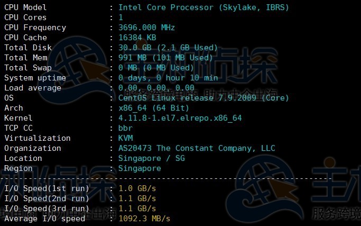Viewport: 361px width, 226px height.
Task: Click the KVM virtualization value
Action: tap(125, 138)
